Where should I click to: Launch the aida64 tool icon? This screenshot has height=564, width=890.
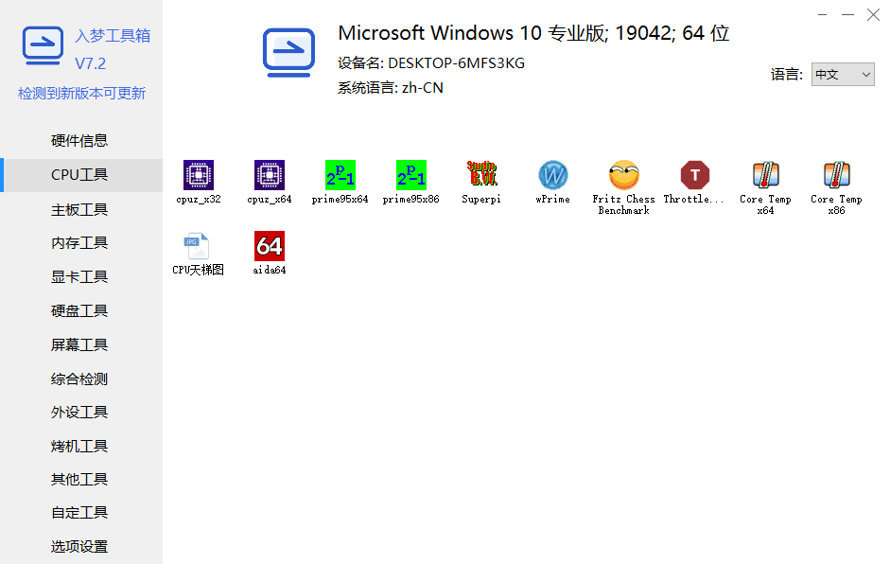pos(269,246)
